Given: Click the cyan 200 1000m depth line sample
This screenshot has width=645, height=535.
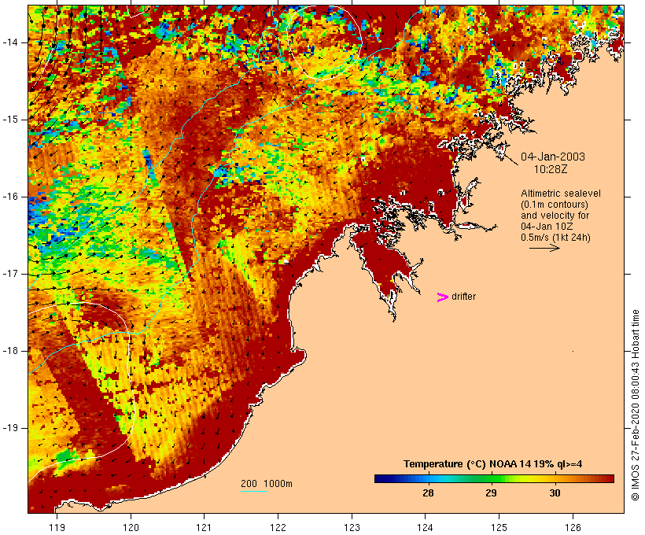Looking at the screenshot, I should point(254,491).
